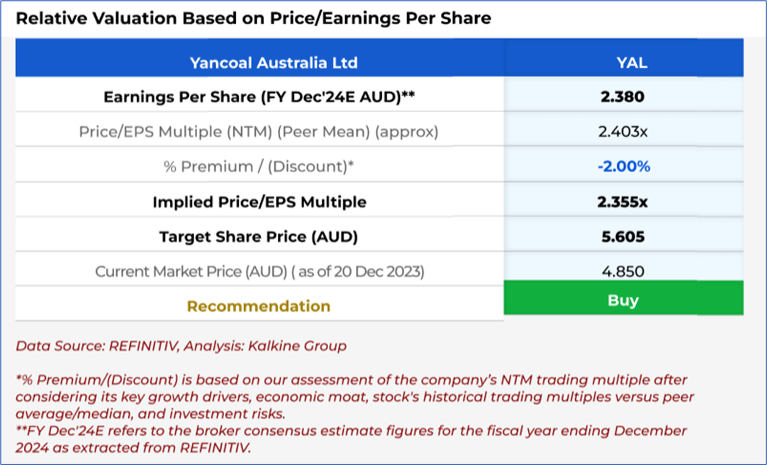Click the green Buy recommendation cell
The image size is (767, 465).
[x=623, y=300]
